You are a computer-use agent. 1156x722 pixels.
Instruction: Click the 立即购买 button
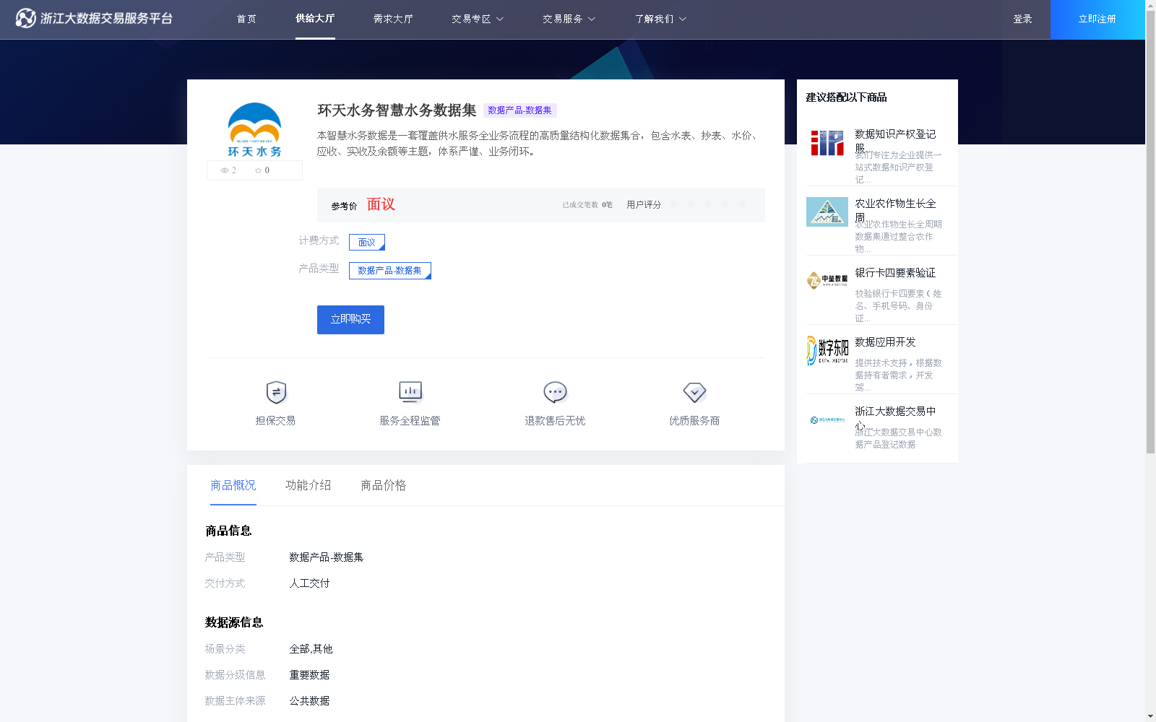pyautogui.click(x=350, y=320)
